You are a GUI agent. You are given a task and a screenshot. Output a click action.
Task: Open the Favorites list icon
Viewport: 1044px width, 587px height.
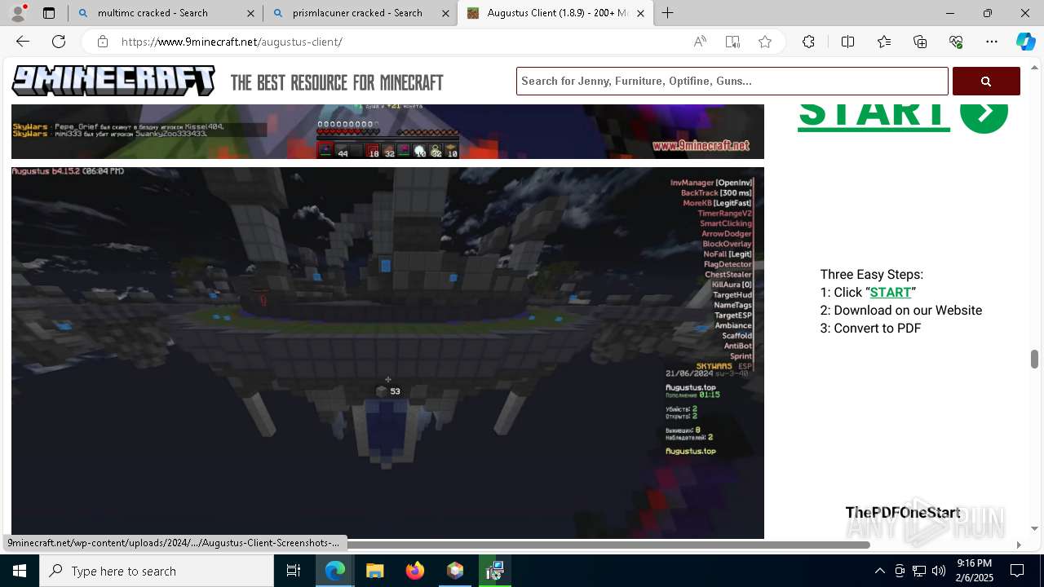(x=884, y=42)
